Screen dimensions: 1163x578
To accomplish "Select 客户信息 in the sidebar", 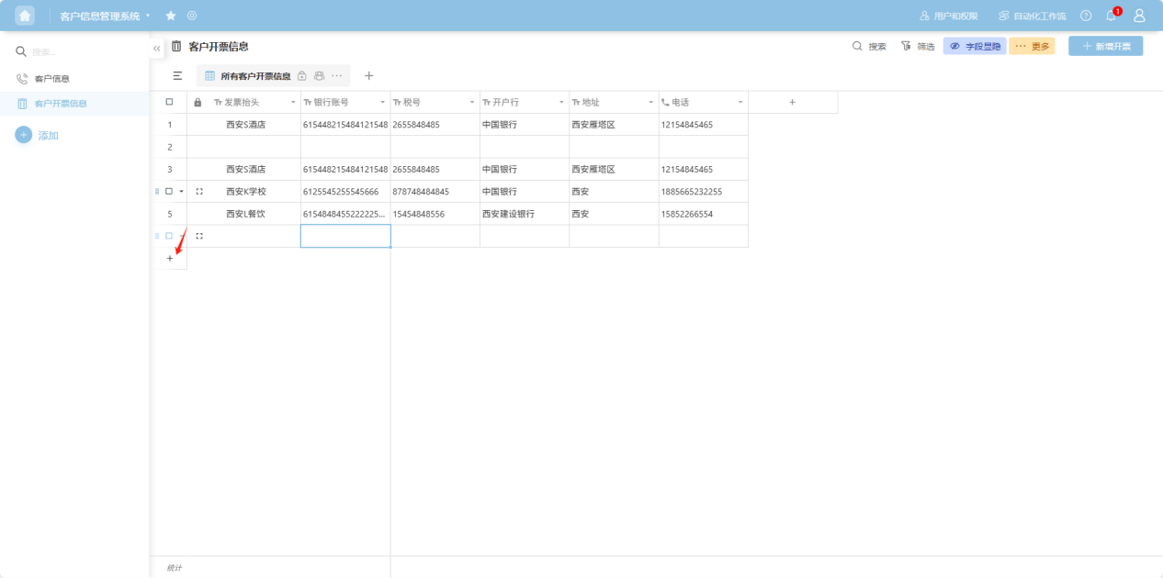I will tap(51, 79).
